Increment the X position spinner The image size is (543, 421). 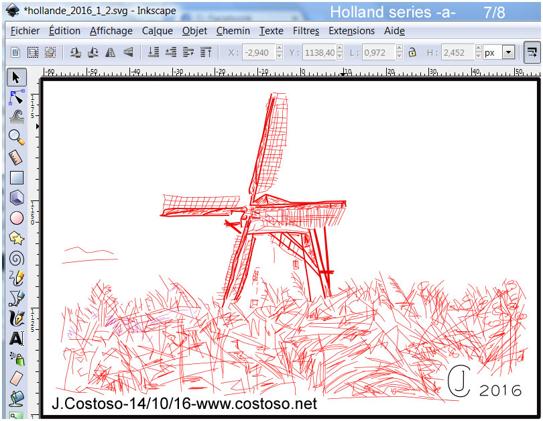[x=278, y=49]
